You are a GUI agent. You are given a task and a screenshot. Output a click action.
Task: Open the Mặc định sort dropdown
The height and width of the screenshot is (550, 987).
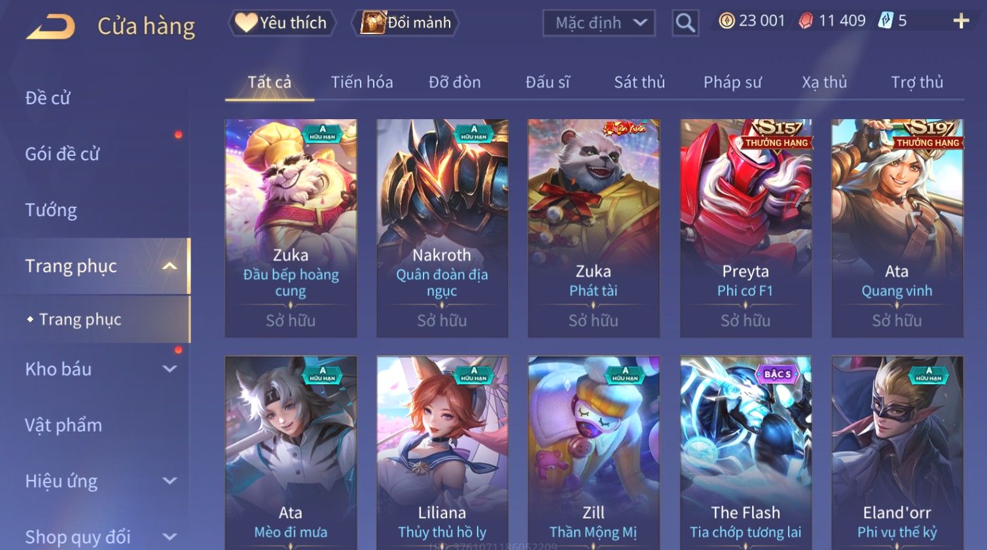point(599,23)
